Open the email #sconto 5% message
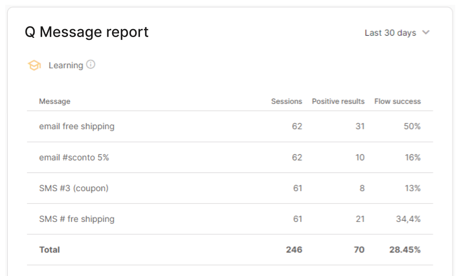 coord(74,157)
